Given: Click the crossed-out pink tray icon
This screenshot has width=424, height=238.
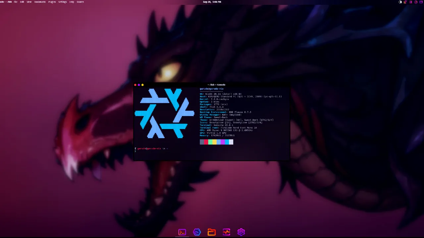Looking at the screenshot, I should (405, 2).
